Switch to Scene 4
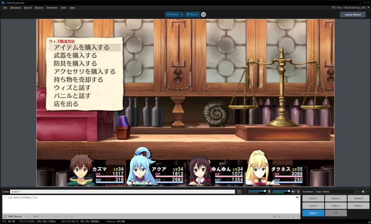 [313, 206]
